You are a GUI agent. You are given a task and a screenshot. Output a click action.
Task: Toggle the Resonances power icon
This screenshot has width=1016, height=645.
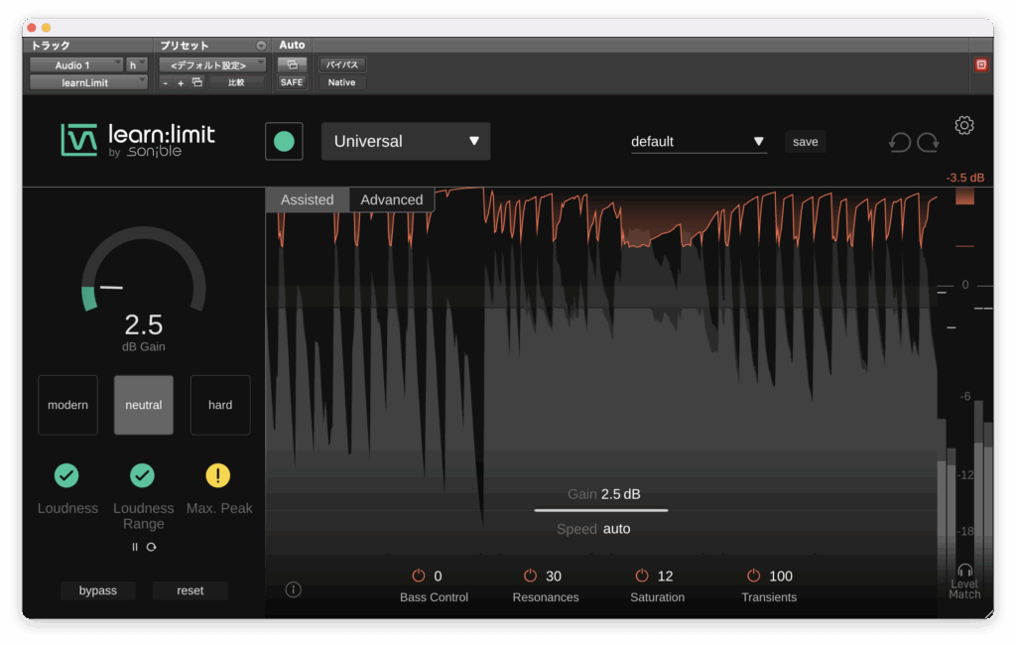tap(530, 575)
